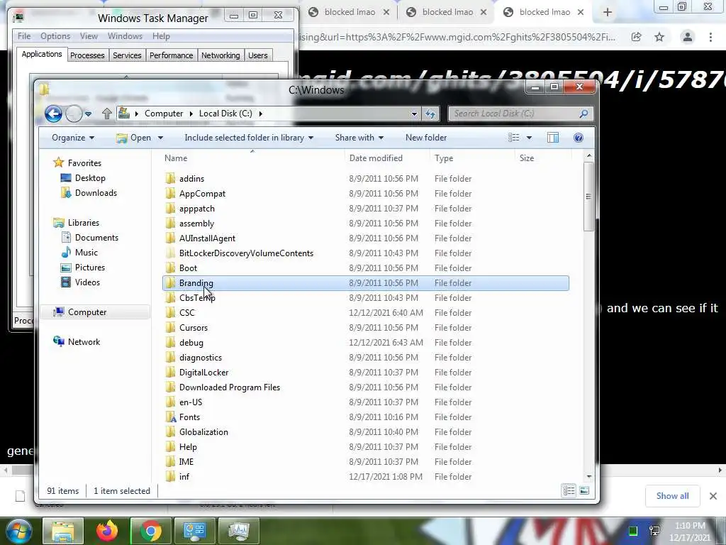
Task: Click the Name column header
Action: click(176, 158)
